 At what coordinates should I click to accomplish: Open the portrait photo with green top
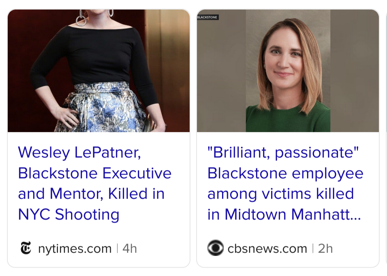pyautogui.click(x=288, y=71)
